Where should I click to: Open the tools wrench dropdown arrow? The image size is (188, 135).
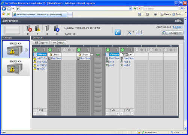133,32
